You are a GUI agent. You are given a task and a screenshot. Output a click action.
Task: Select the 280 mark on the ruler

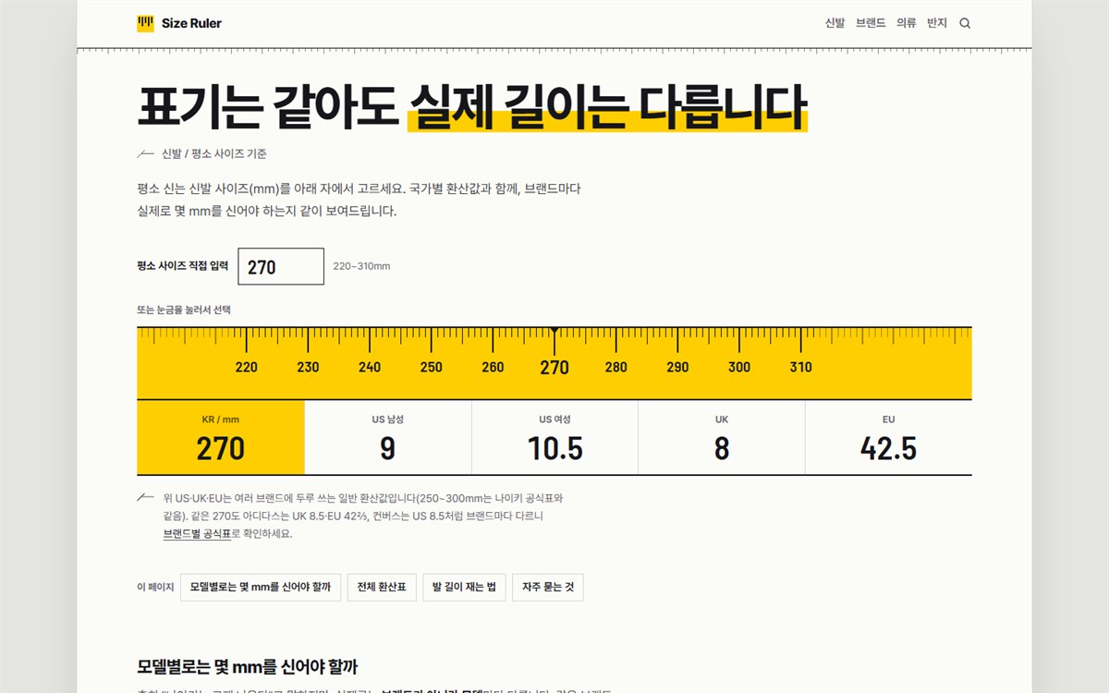pyautogui.click(x=616, y=367)
